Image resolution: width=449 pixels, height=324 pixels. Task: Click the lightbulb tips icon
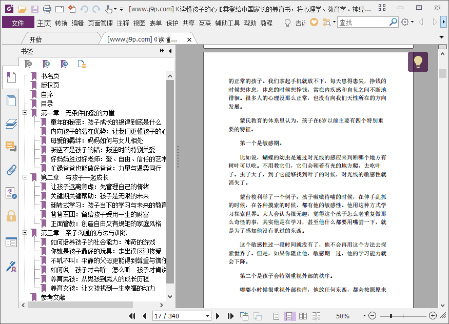click(418, 62)
